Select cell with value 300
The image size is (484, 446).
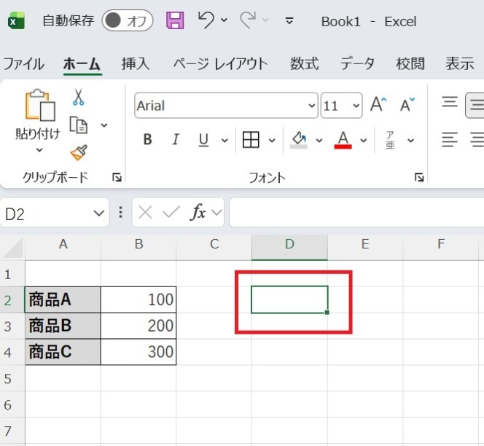click(x=138, y=352)
